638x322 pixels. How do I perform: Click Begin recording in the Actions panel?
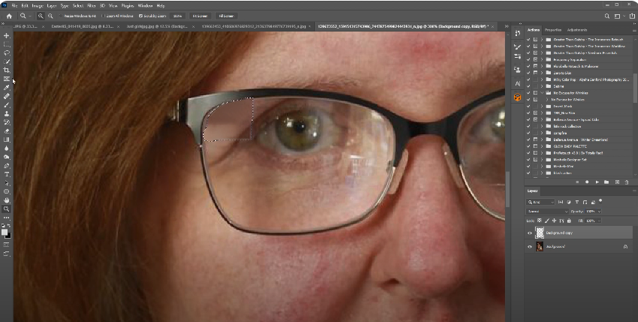pyautogui.click(x=587, y=182)
